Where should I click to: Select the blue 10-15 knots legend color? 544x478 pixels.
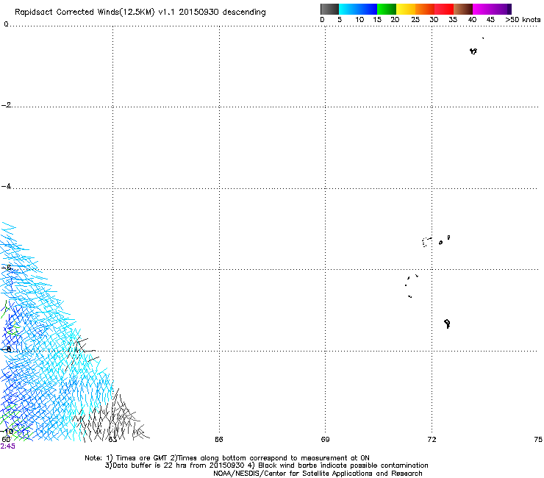pos(368,9)
